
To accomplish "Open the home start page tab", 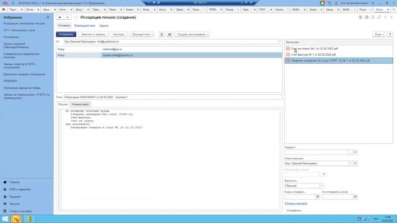I will coord(4,9).
